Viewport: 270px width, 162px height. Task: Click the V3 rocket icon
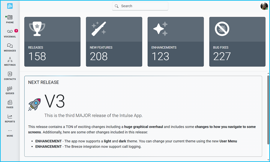(34, 105)
